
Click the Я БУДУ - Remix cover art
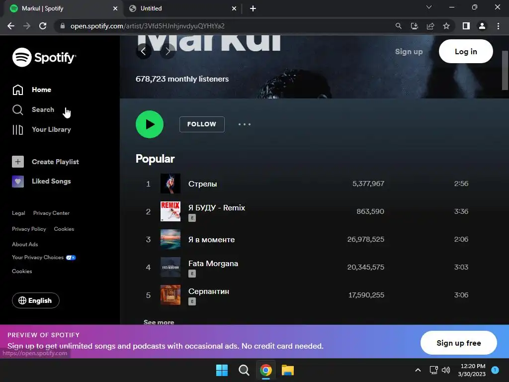click(x=170, y=211)
